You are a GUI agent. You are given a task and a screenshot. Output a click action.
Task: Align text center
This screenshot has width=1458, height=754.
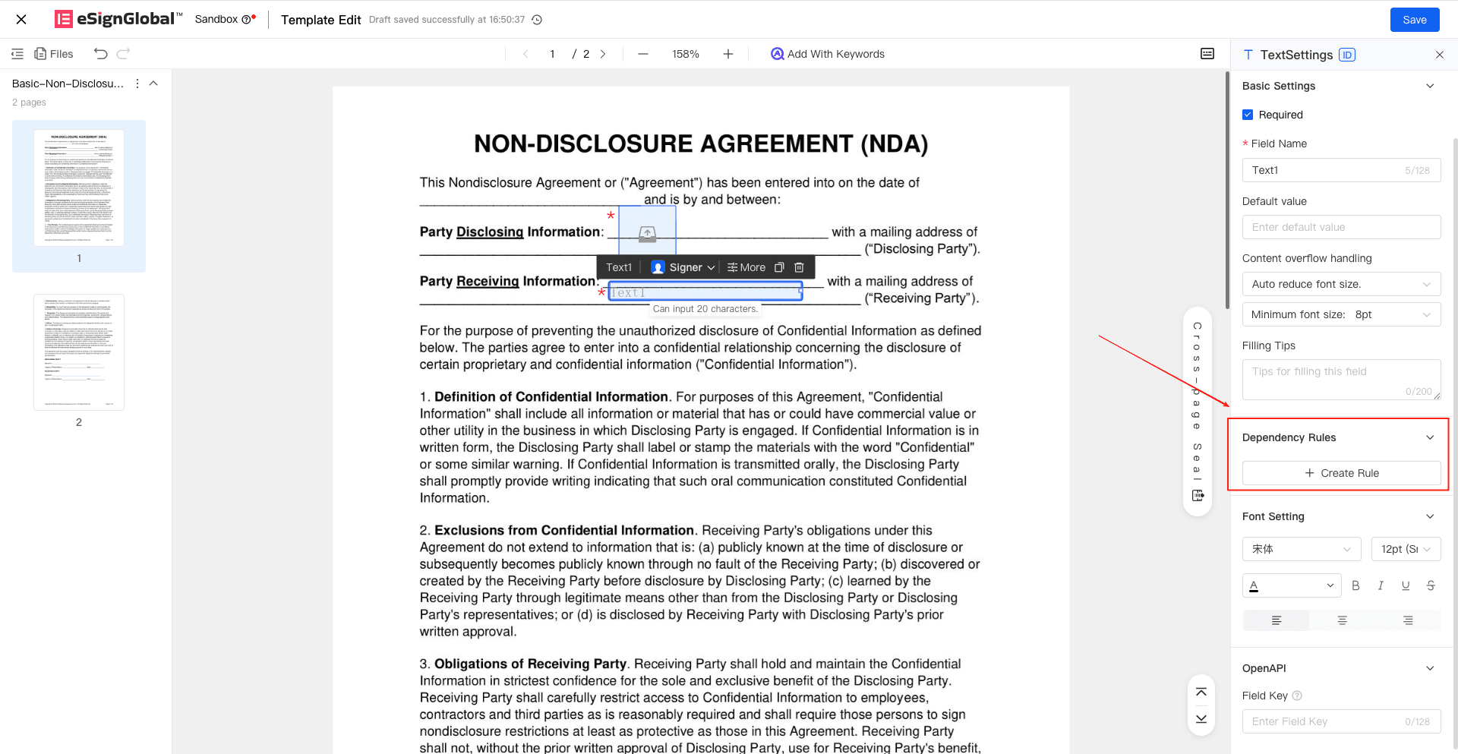tap(1342, 620)
